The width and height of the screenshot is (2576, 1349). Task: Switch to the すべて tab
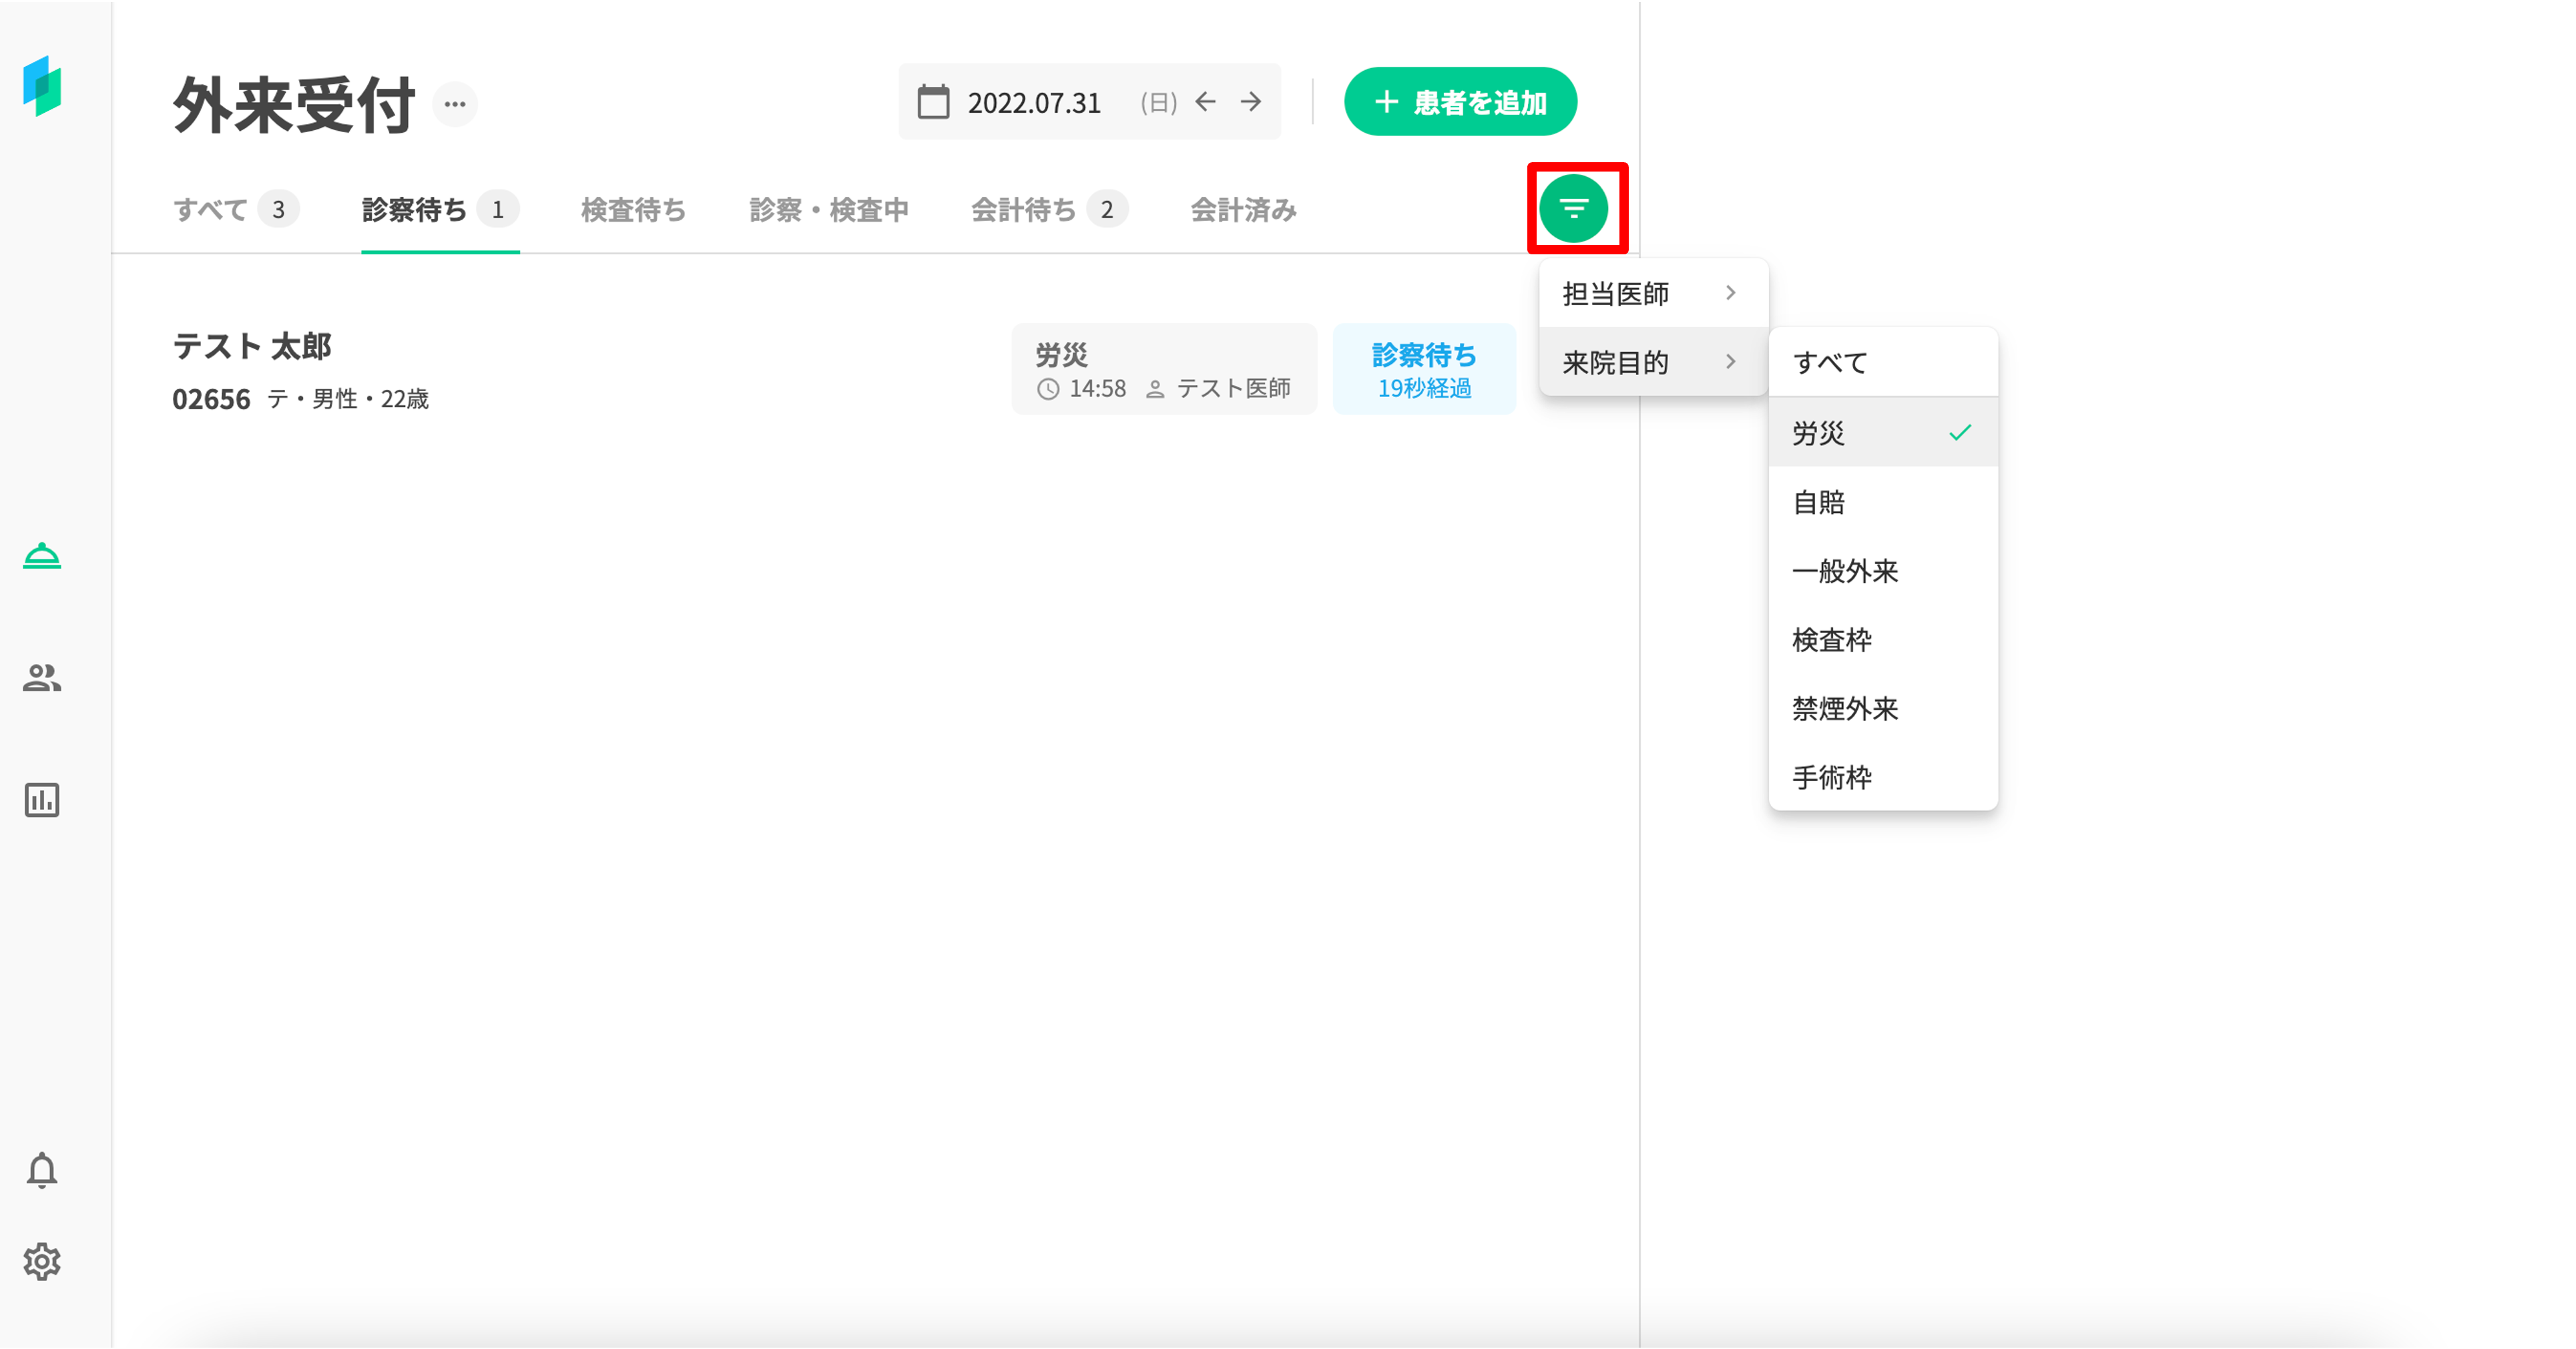pyautogui.click(x=234, y=210)
